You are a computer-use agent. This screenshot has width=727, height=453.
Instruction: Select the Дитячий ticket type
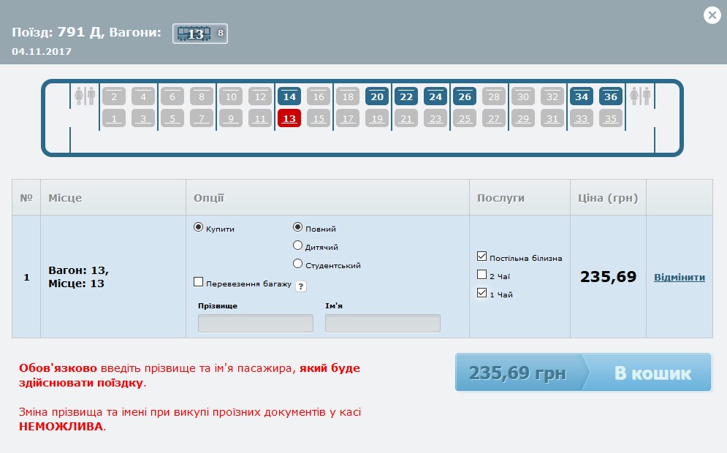(x=297, y=246)
